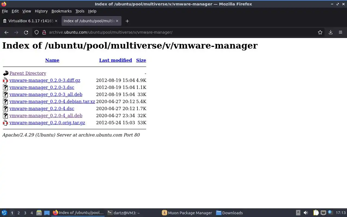Click the icon beside vmware-manager_0.2.0-3_all.deb
This screenshot has height=217, width=347.
pyautogui.click(x=6, y=94)
